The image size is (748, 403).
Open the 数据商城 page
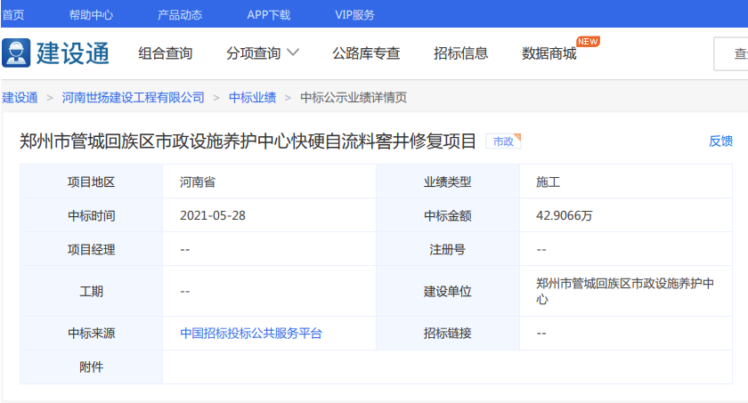549,53
